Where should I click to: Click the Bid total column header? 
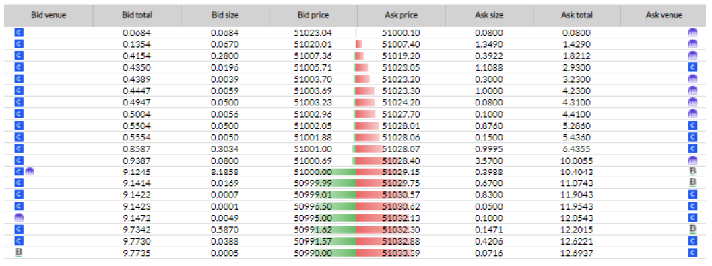137,15
